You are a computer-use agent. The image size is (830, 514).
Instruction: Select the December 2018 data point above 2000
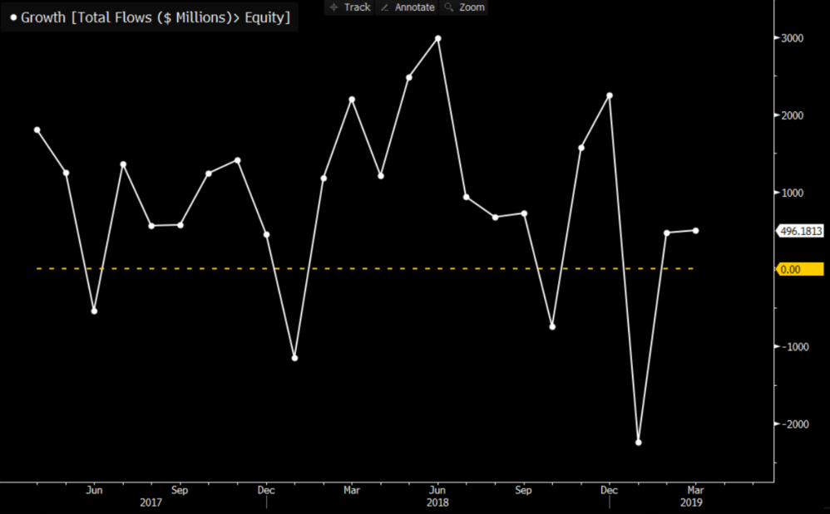610,95
